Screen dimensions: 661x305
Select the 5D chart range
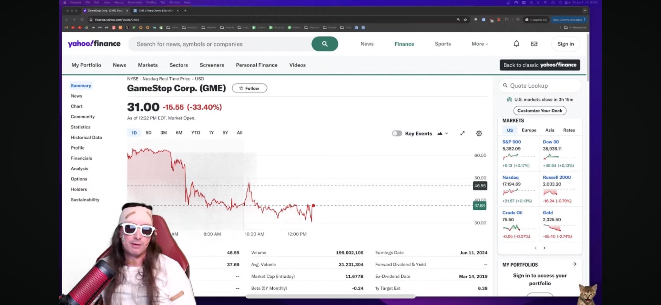tap(148, 133)
